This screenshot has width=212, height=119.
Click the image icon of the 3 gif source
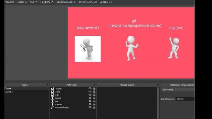(x=52, y=95)
